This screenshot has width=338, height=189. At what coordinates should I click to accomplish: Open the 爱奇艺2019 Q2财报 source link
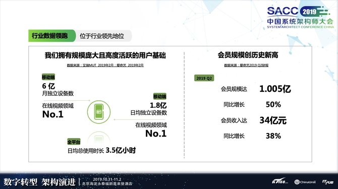[246, 65]
